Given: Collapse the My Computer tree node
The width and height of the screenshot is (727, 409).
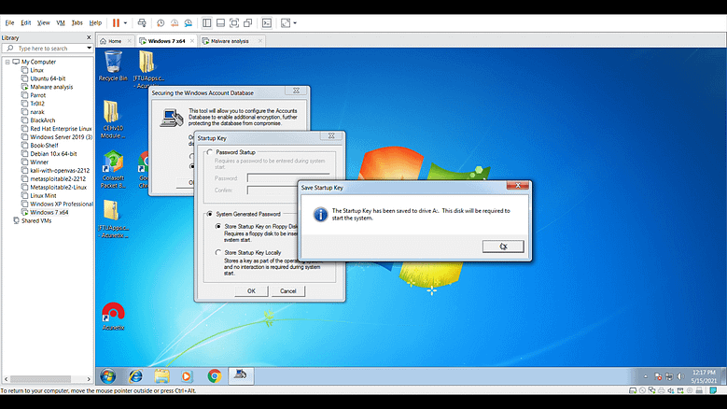Looking at the screenshot, I should click(x=7, y=62).
